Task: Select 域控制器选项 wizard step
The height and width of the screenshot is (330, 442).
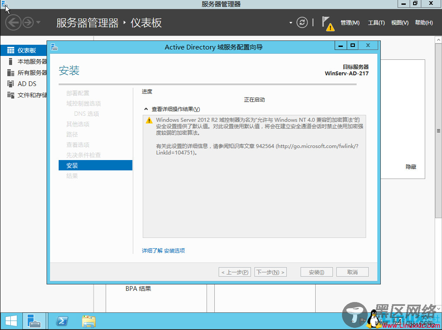Action: (x=83, y=104)
